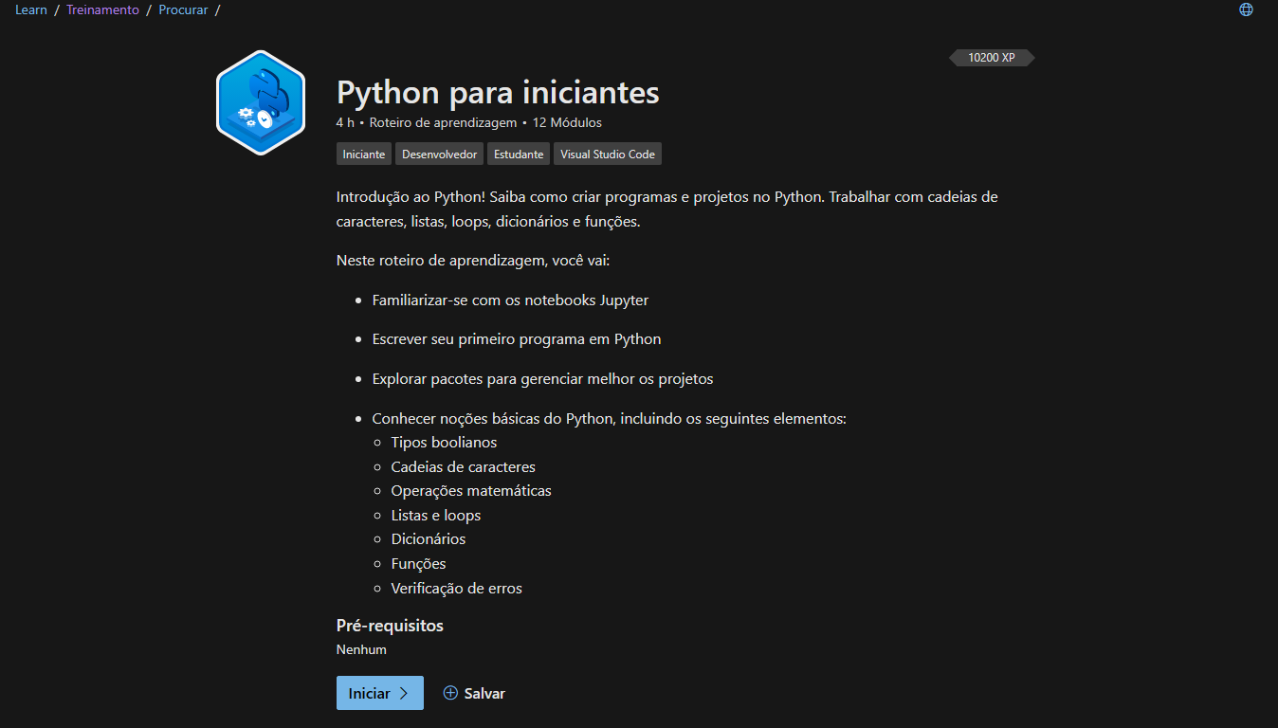
Task: Click the 'Verificação de erros' list item
Action: tap(456, 589)
